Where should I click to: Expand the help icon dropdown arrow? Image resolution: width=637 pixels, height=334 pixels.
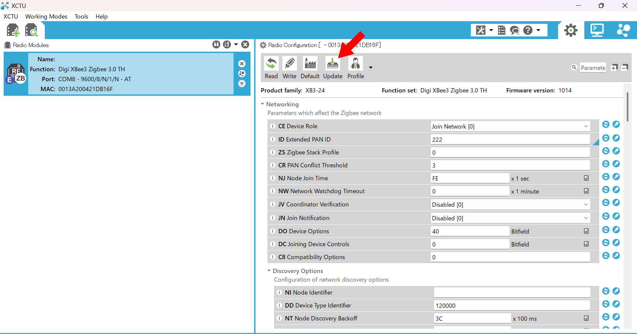(x=538, y=30)
